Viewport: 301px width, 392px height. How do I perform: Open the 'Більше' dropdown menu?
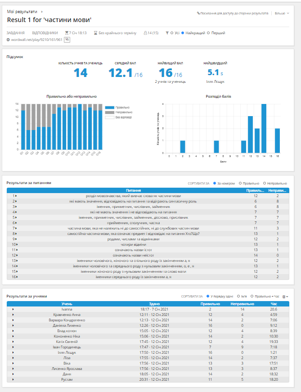[x=282, y=13]
